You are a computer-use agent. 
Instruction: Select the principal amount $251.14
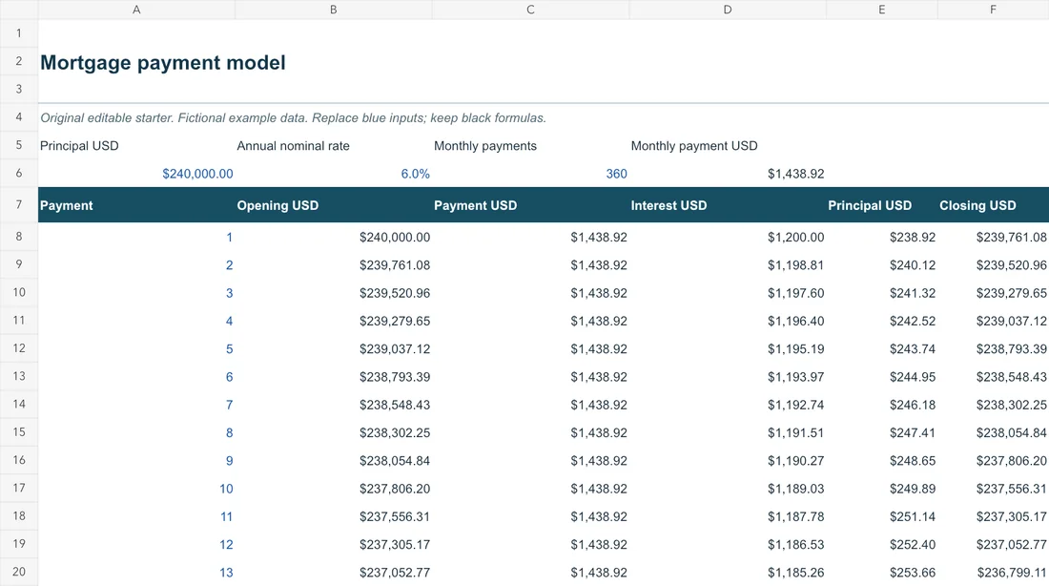913,517
